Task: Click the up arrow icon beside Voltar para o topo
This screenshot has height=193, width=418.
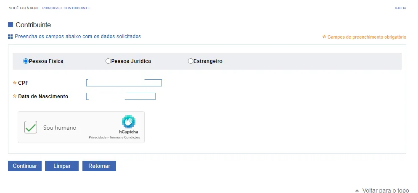Action: pos(357,190)
